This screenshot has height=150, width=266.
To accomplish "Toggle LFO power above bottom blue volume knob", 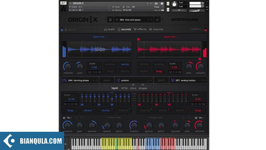I will 64,118.
